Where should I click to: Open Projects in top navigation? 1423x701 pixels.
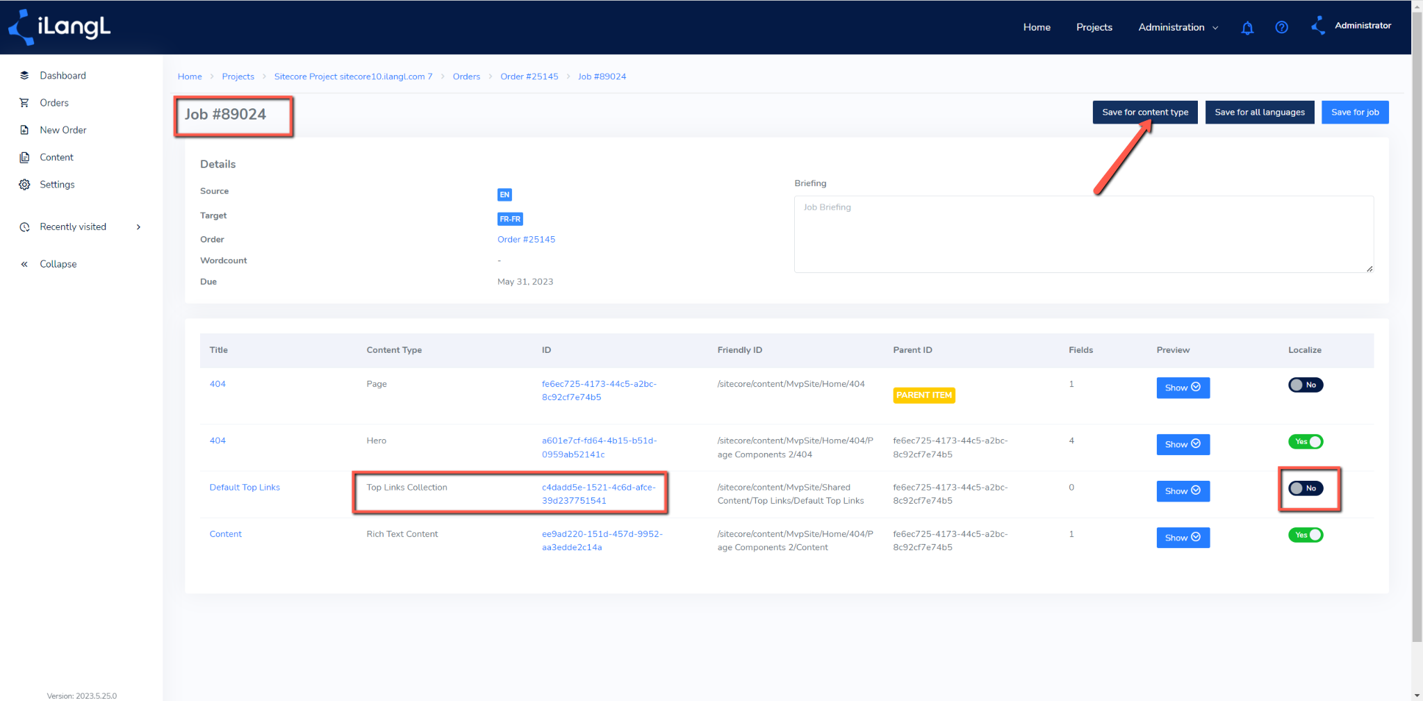click(x=1094, y=27)
